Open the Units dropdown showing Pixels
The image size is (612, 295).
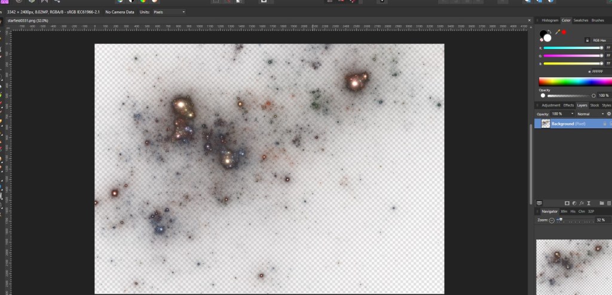point(166,12)
